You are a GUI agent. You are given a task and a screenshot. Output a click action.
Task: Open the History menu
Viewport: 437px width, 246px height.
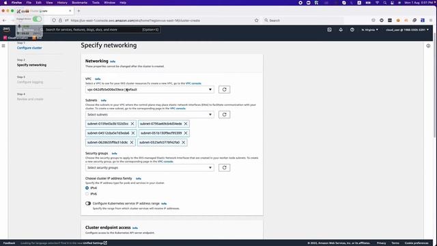tap(62, 3)
